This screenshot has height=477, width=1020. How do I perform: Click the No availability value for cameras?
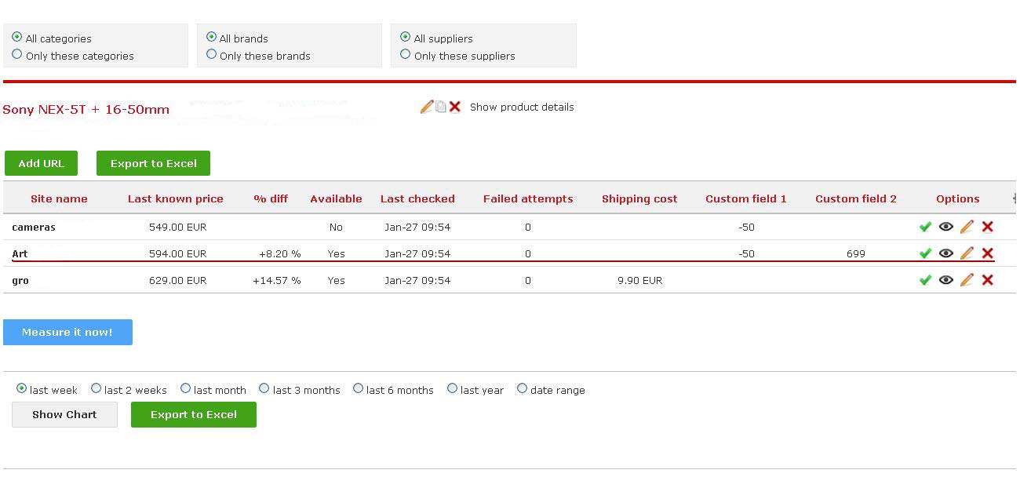coord(336,227)
